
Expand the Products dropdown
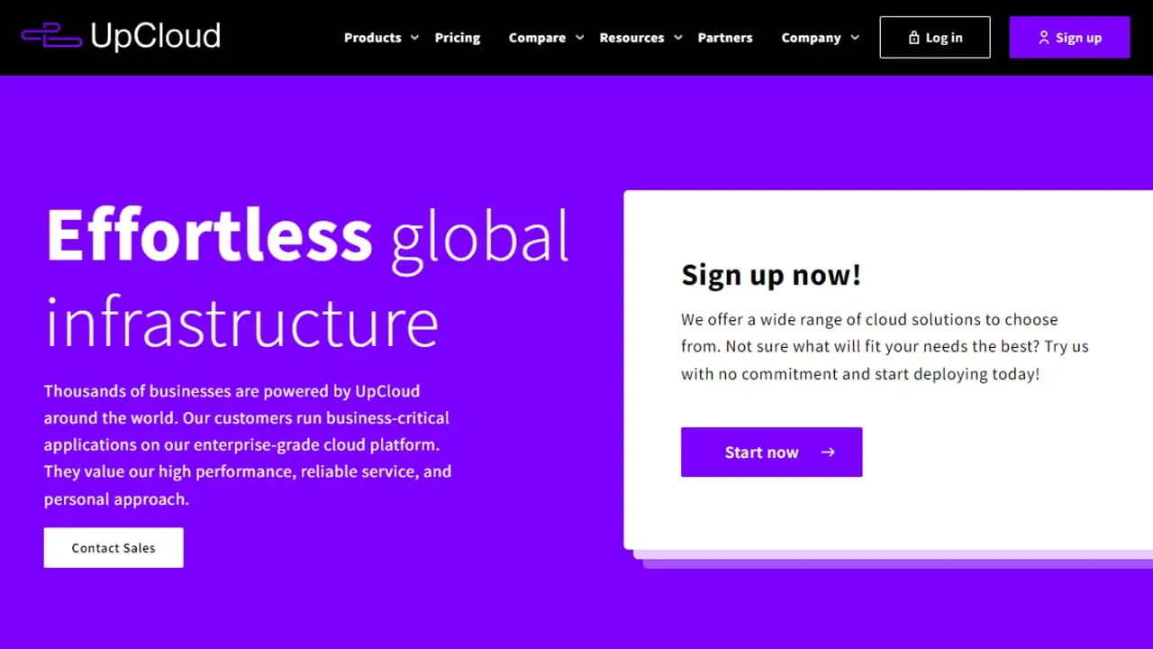(x=413, y=38)
